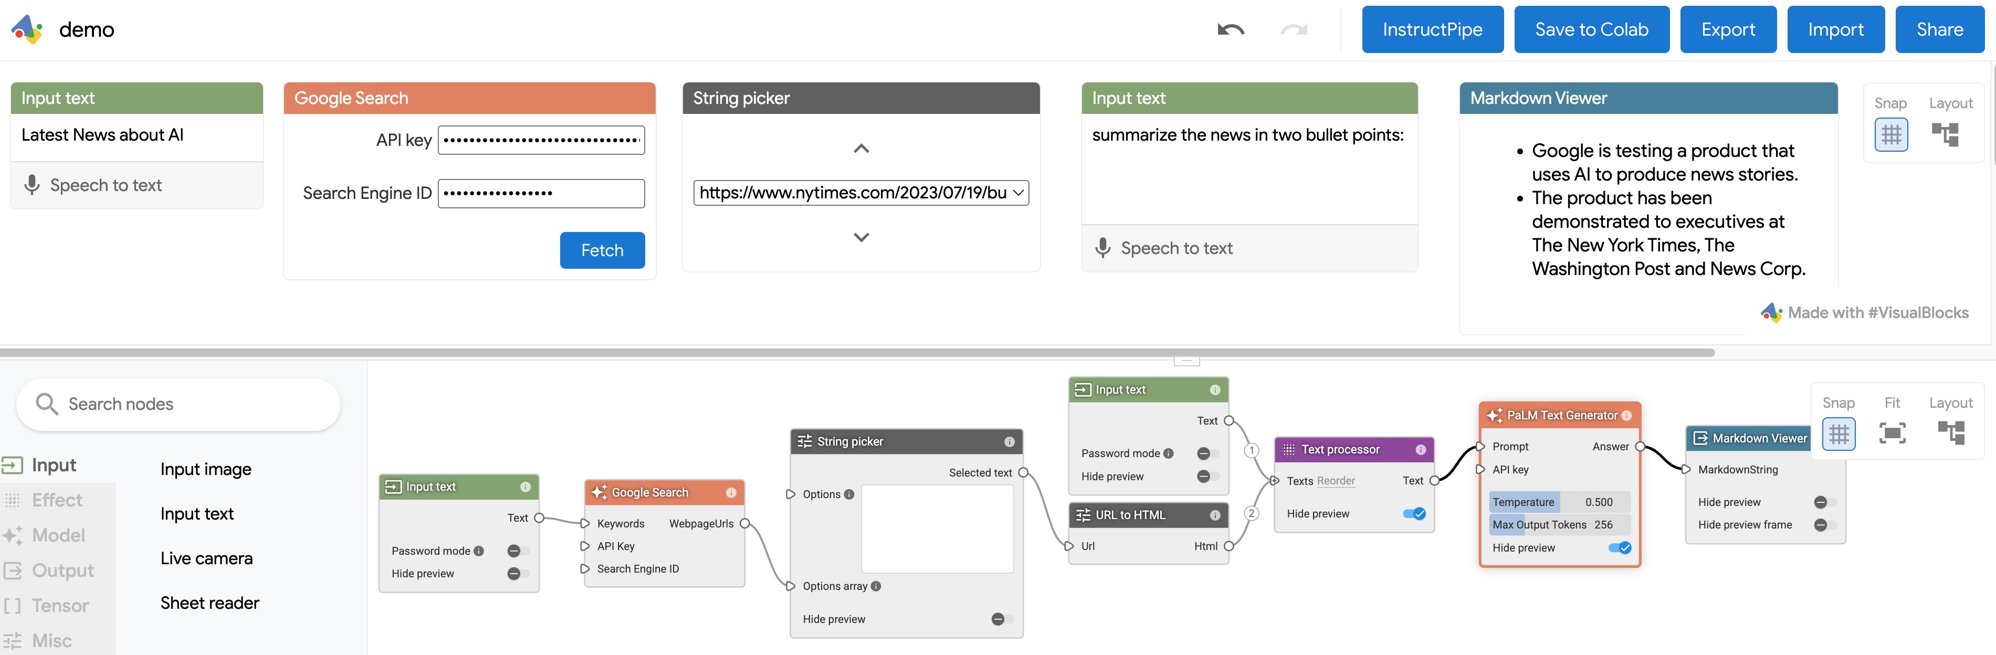This screenshot has width=1996, height=655.
Task: Click the Temperature slider on PaLM node
Action: click(x=1559, y=502)
